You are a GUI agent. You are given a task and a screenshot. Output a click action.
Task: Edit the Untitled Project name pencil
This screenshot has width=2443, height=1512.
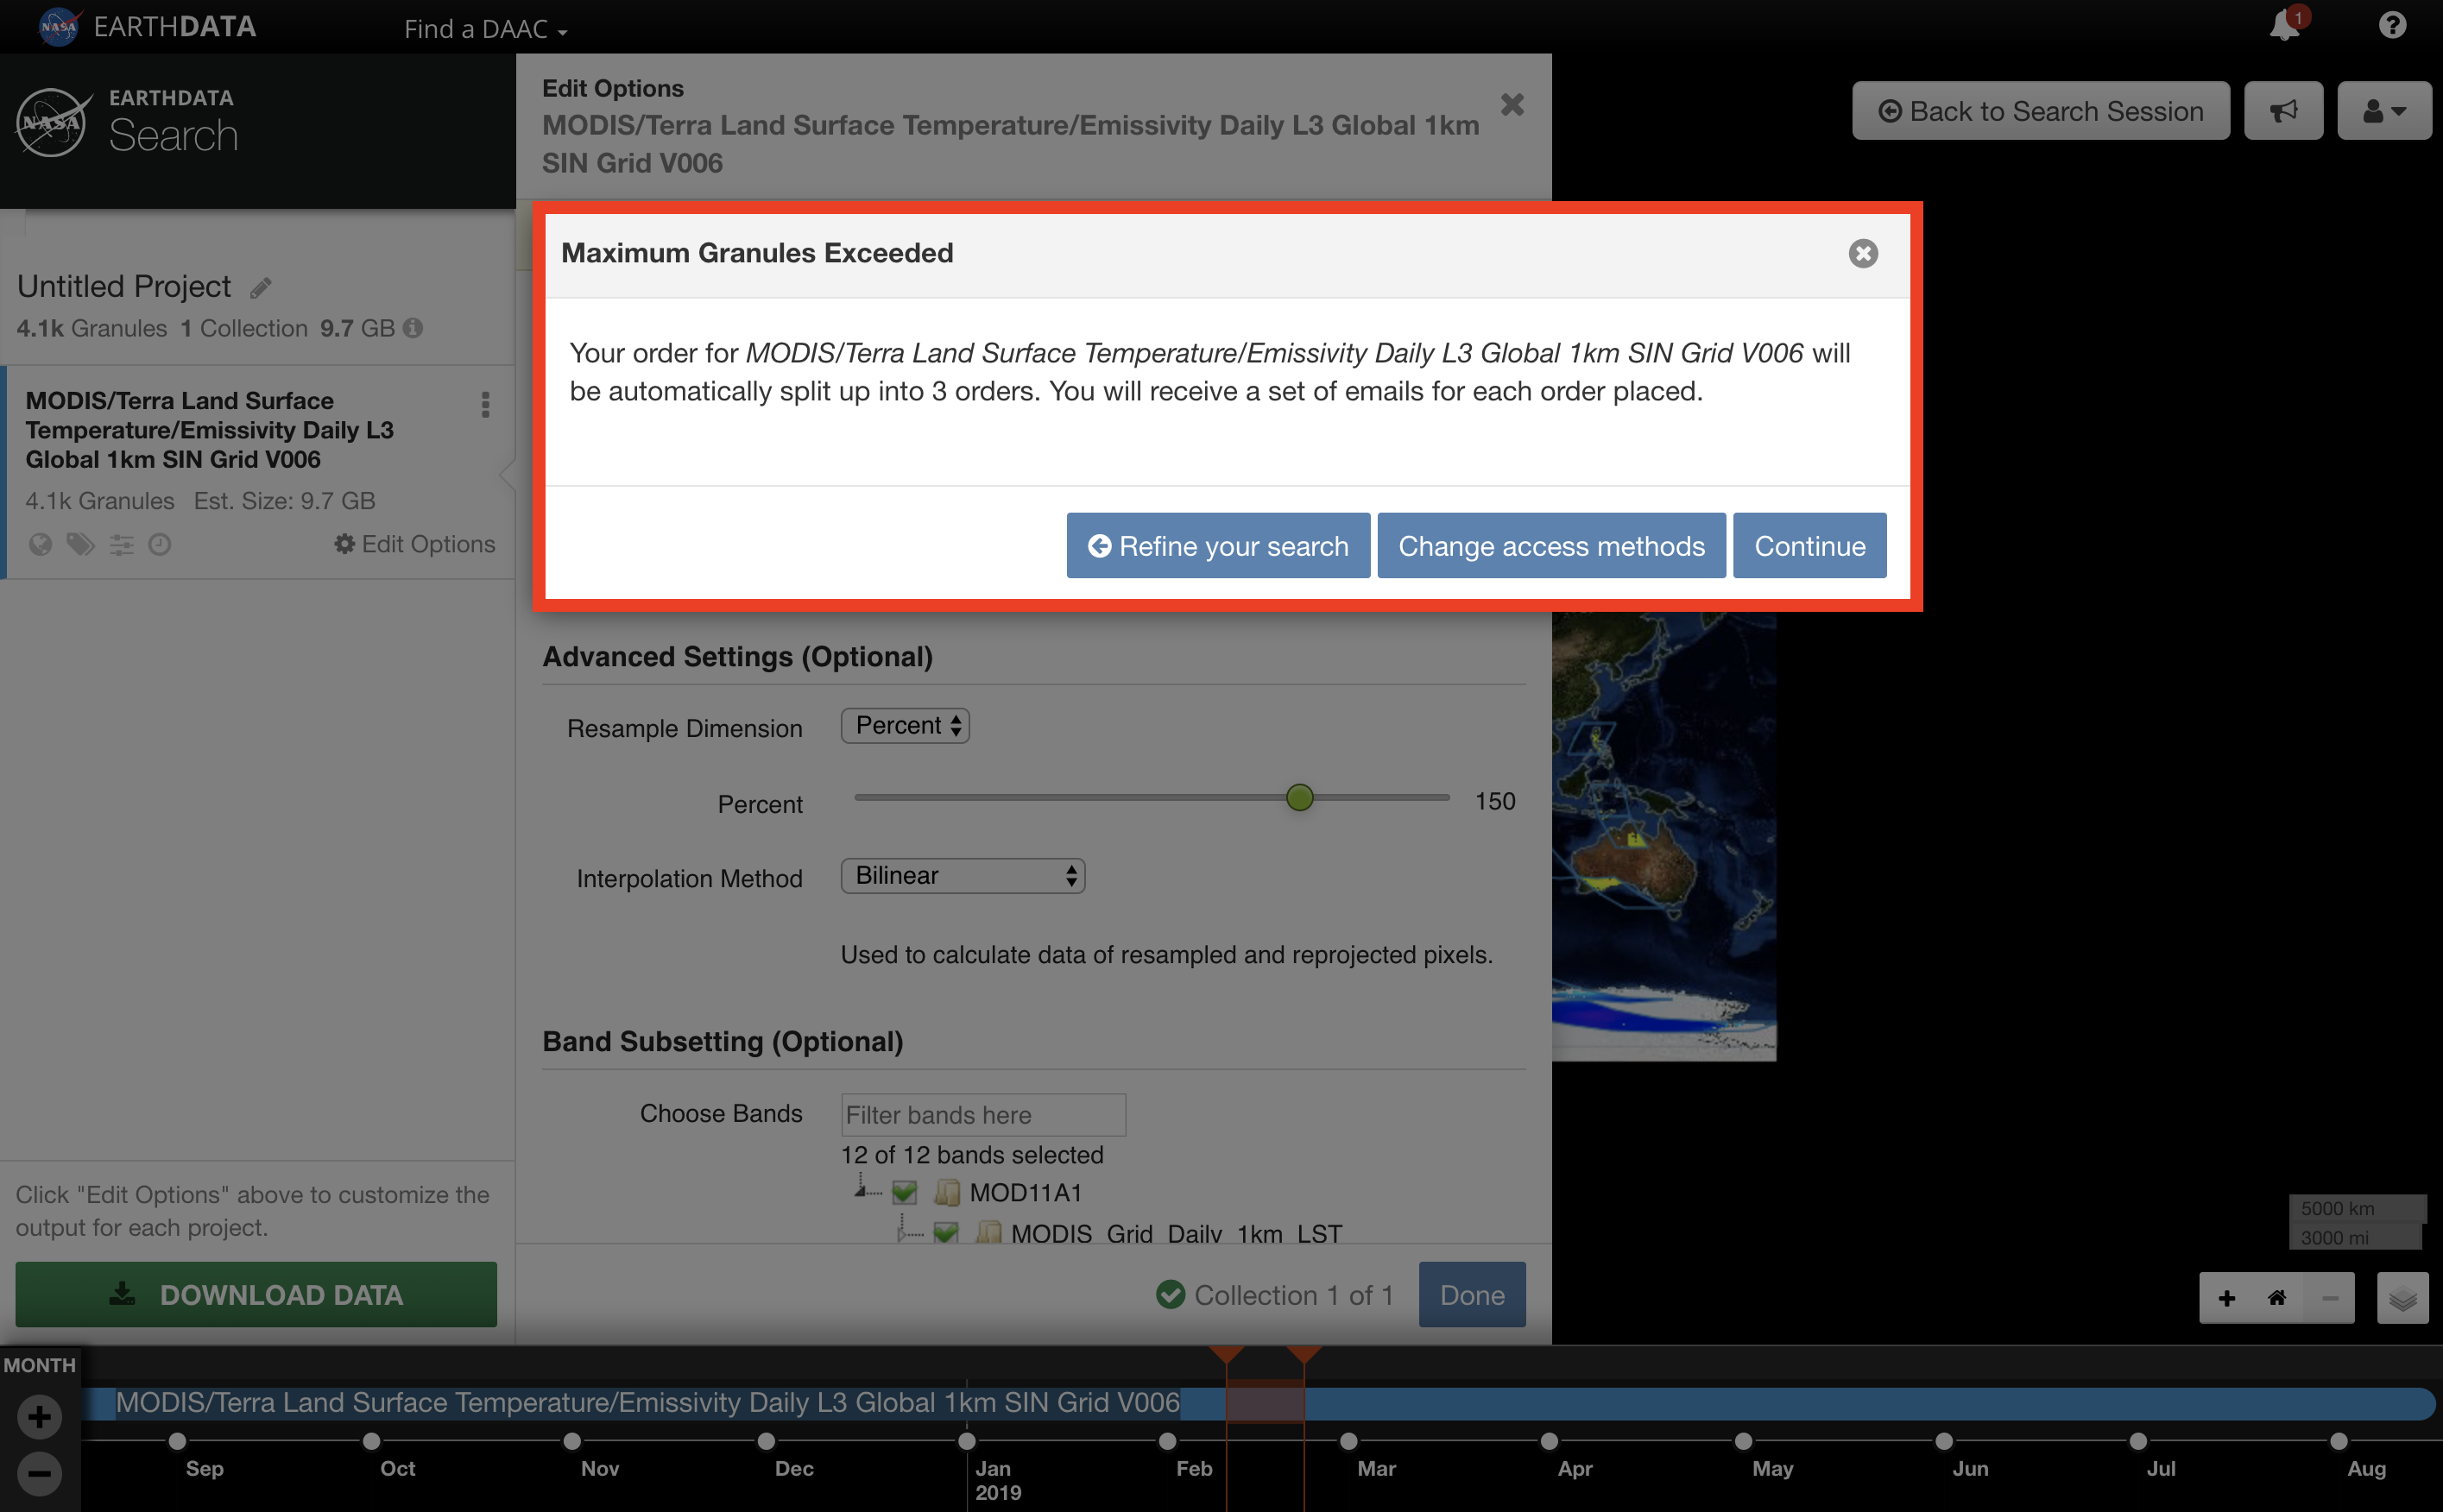261,288
